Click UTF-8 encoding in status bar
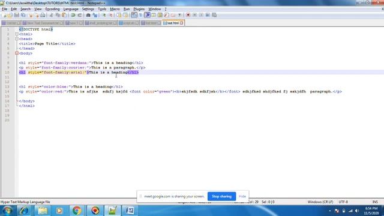 pos(343,202)
